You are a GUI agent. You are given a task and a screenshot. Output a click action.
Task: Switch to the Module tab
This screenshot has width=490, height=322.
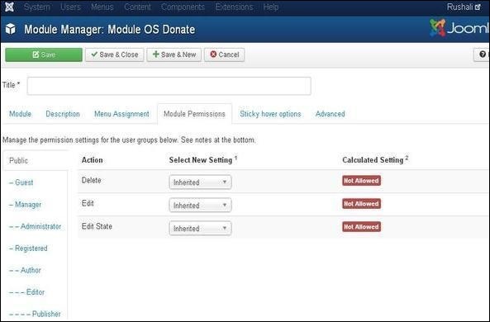click(x=21, y=114)
